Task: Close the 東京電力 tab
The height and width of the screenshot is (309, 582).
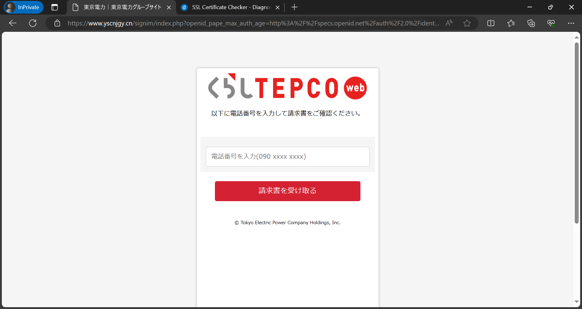Action: point(169,7)
